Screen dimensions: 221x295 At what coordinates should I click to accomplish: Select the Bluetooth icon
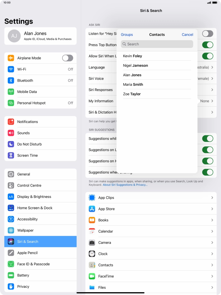(x=11, y=81)
